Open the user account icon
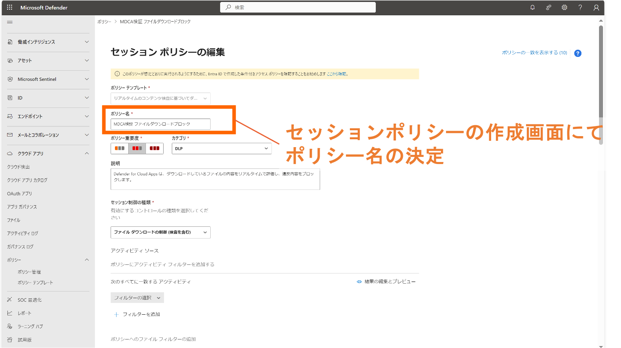Viewport: 621px width, 348px height. point(596,7)
